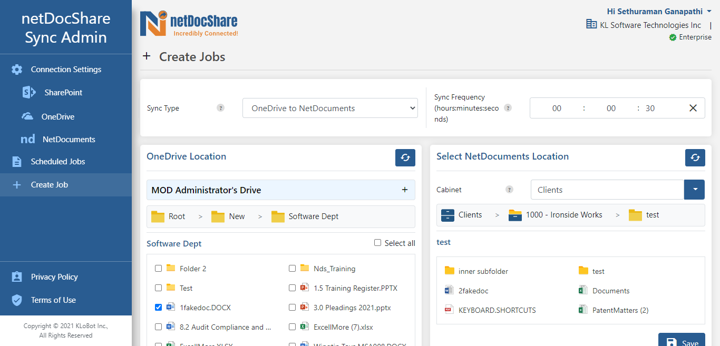Viewport: 720px width, 346px height.
Task: Click the PatentMatters (2) Excel icon
Action: (x=583, y=310)
